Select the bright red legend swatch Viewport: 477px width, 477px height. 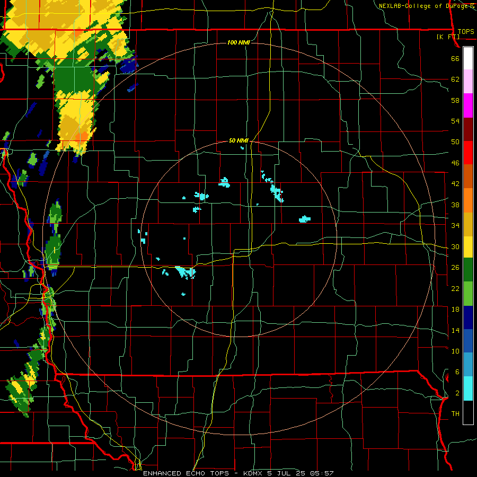tap(468, 153)
